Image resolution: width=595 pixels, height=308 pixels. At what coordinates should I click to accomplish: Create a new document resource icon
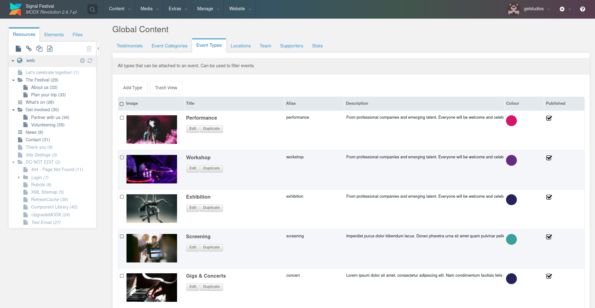tap(18, 49)
